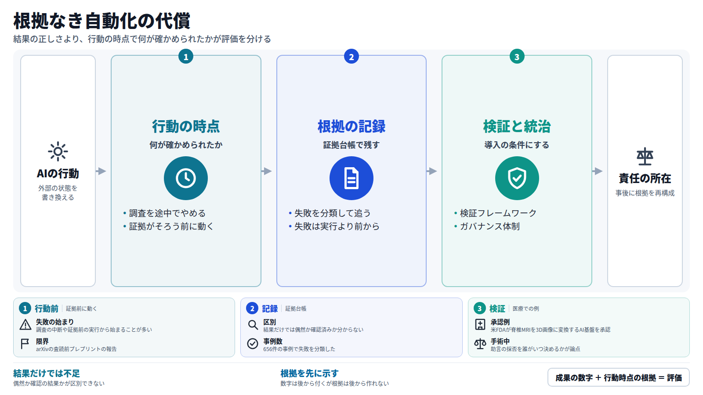This screenshot has height=395, width=703.
Task: Click the footer heading 根拠を先に示す
Action: pyautogui.click(x=310, y=373)
